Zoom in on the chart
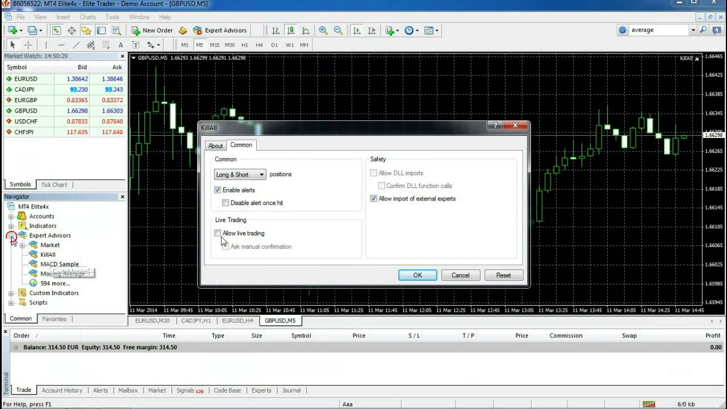 [x=323, y=30]
